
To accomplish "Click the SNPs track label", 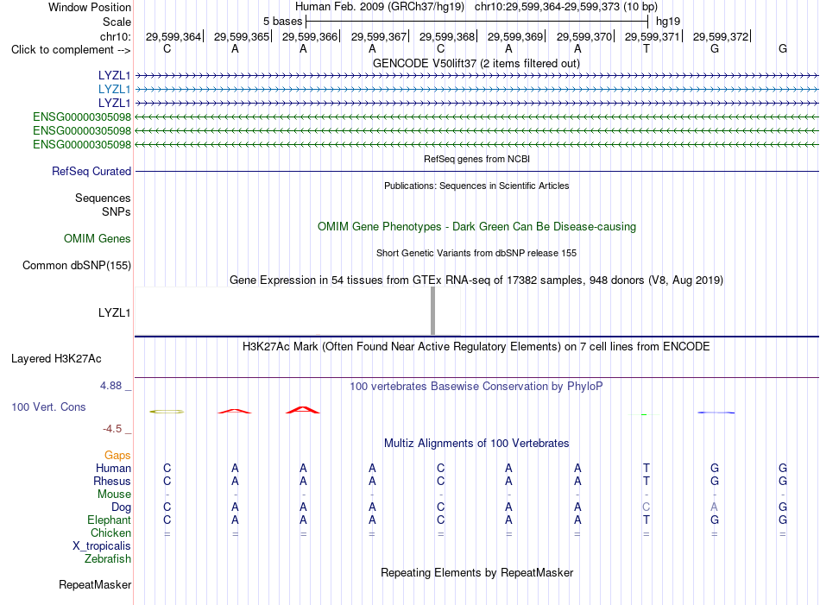I will point(117,211).
